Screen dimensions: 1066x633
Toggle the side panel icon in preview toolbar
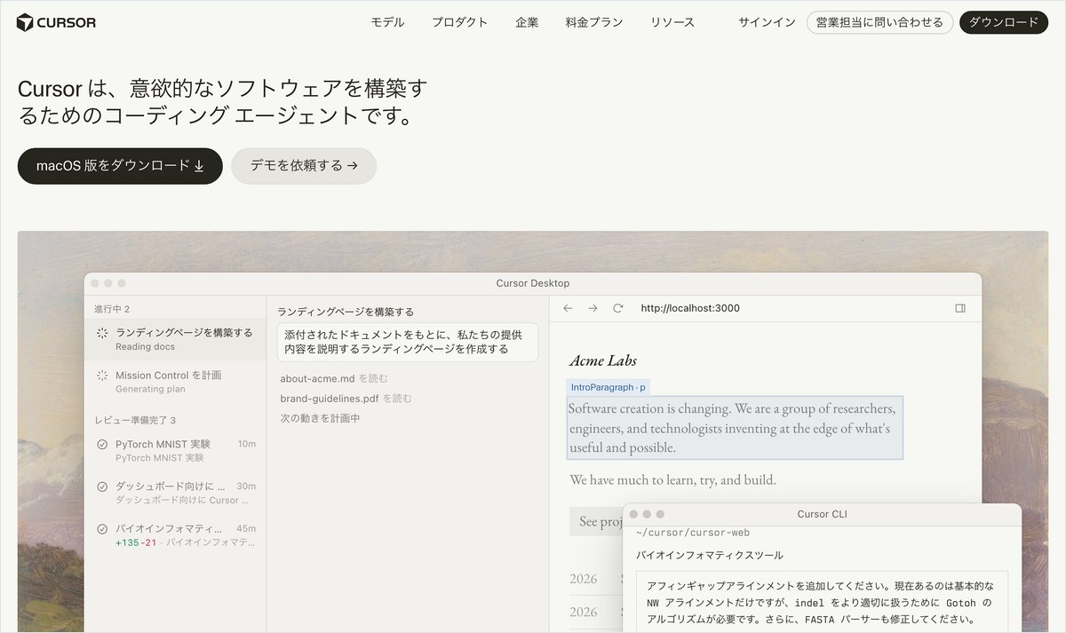[x=960, y=308]
